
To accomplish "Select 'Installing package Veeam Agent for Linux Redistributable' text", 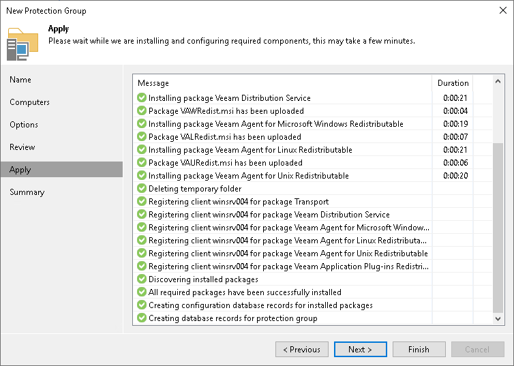I will click(x=250, y=150).
